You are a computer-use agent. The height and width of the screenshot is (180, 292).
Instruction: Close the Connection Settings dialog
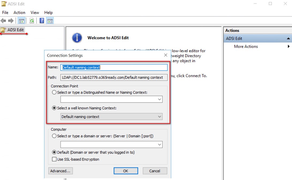coord(166,55)
